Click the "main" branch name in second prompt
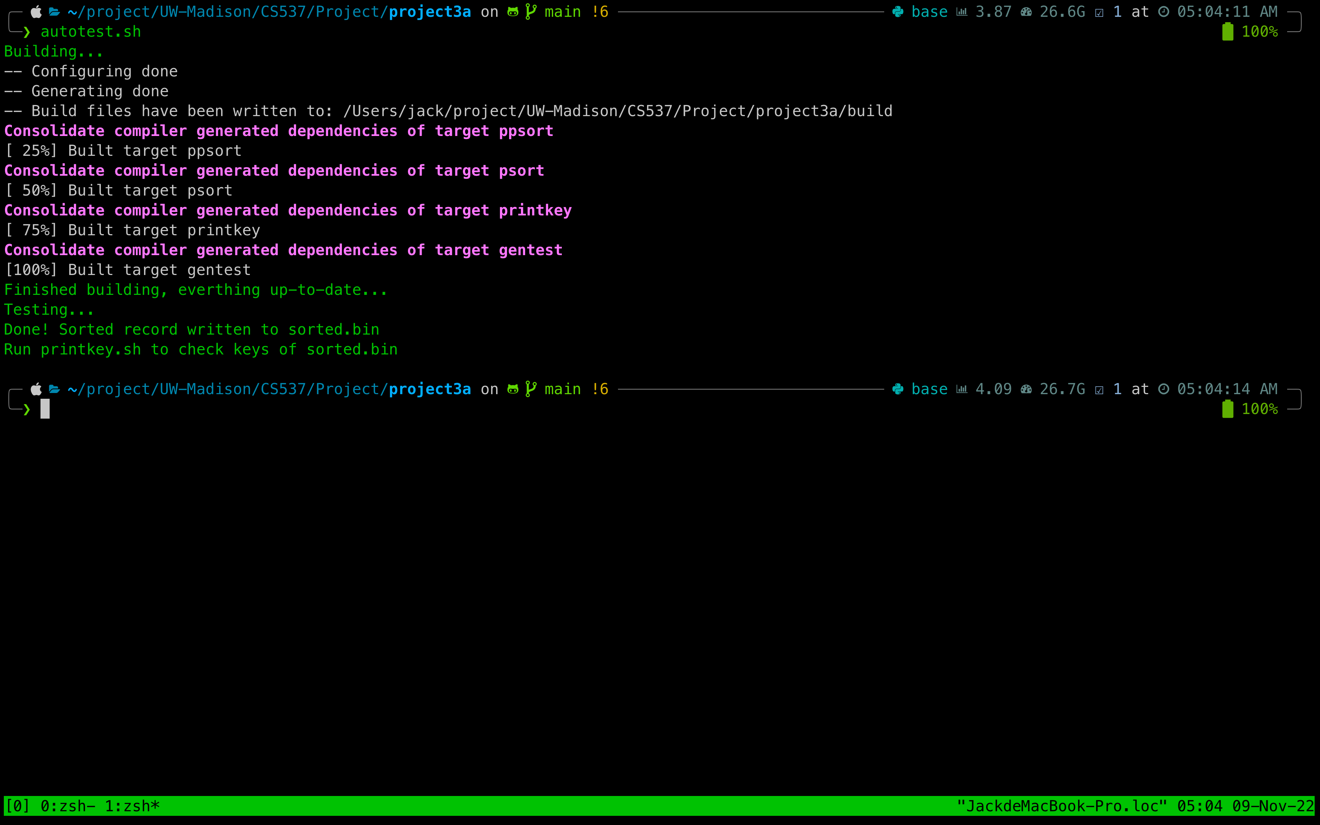 pos(563,390)
